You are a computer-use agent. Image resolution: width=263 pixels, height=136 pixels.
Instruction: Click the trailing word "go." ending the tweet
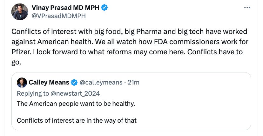coord(16,62)
